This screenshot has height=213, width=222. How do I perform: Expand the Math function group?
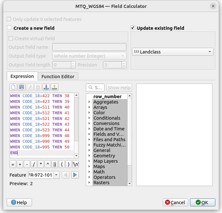[x=89, y=172]
